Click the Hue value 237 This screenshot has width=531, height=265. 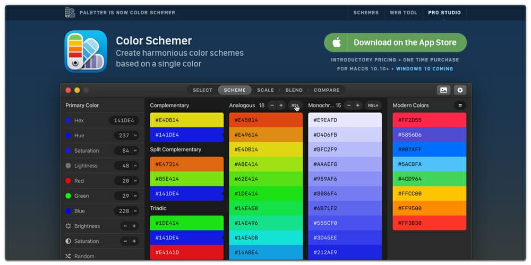(x=124, y=136)
